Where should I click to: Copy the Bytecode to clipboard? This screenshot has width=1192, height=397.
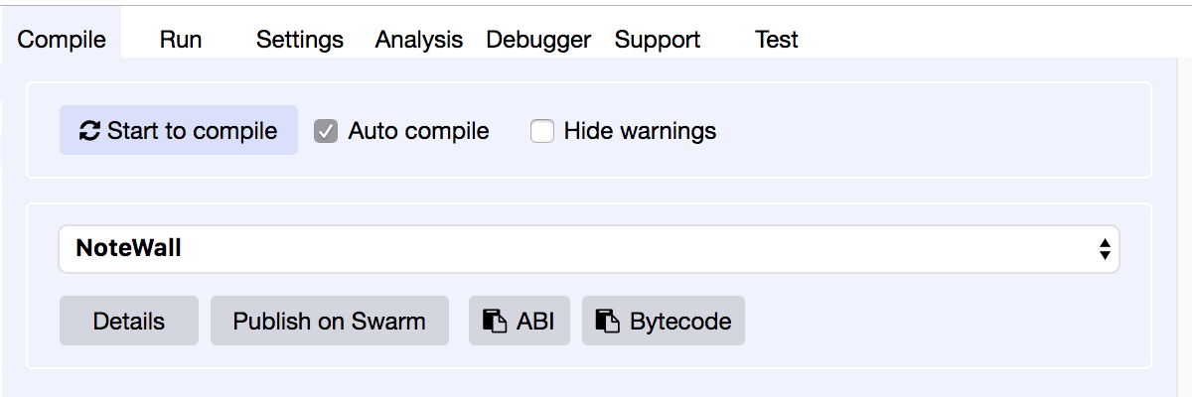(x=664, y=321)
